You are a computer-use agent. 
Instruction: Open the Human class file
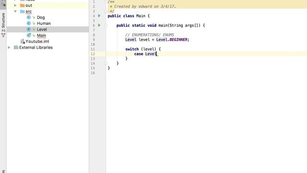tap(44, 24)
